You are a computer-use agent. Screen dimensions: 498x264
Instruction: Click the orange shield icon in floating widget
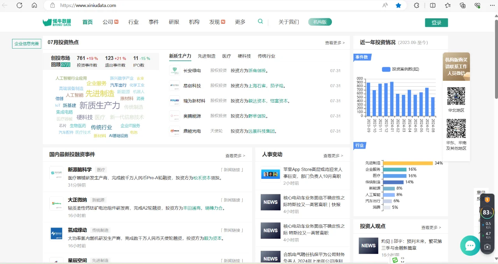tap(487, 199)
